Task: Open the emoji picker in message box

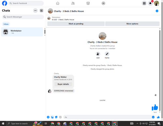Action: pyautogui.click(x=153, y=117)
